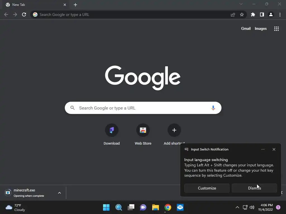
Task: Open the Google apps grid
Action: coord(277,29)
